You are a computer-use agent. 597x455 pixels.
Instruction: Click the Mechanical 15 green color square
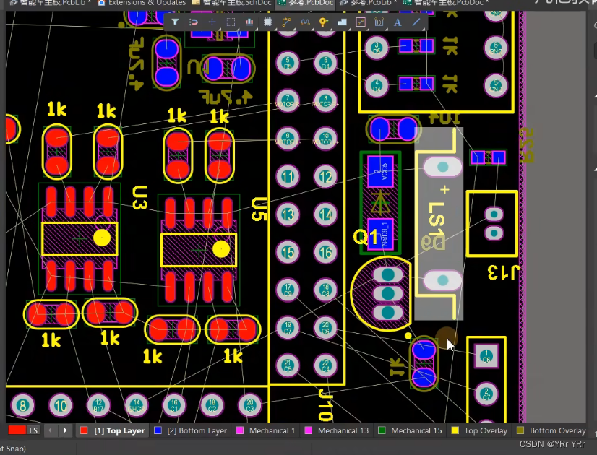(382, 430)
